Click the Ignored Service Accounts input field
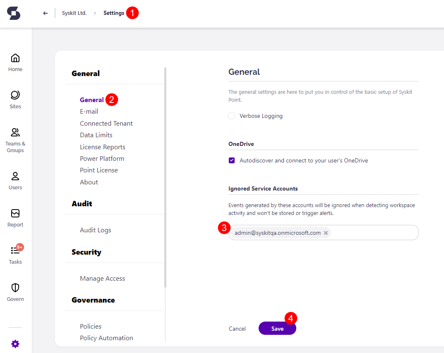 pos(372,232)
